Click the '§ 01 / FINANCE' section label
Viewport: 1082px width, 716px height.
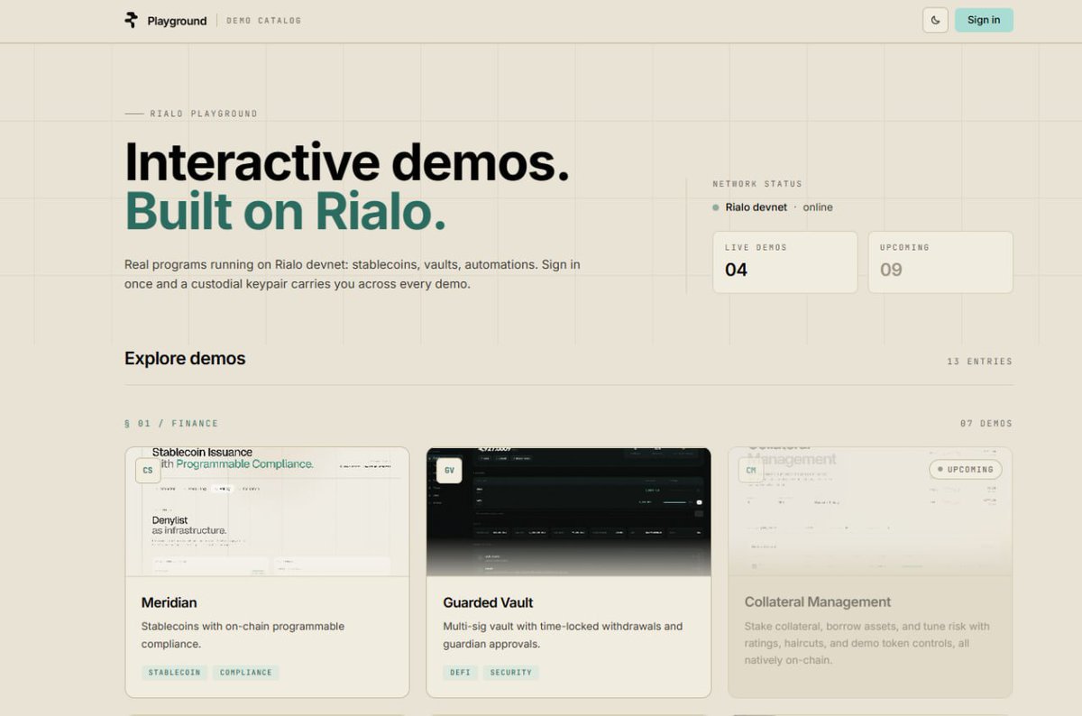pos(171,424)
